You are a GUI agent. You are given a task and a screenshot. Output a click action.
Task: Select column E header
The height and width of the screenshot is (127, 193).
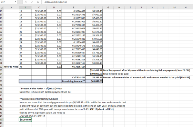point(74,8)
